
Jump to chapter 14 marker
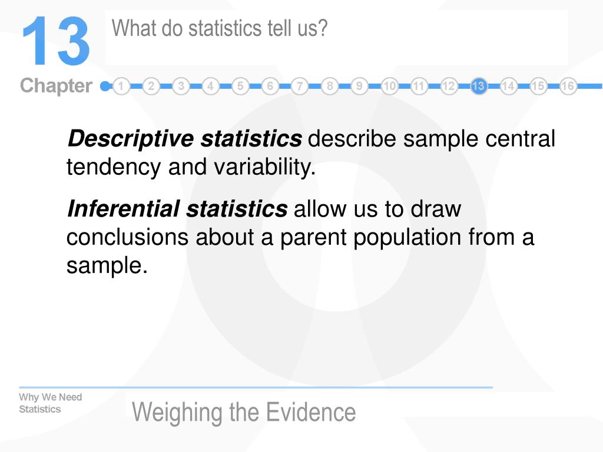tap(508, 86)
